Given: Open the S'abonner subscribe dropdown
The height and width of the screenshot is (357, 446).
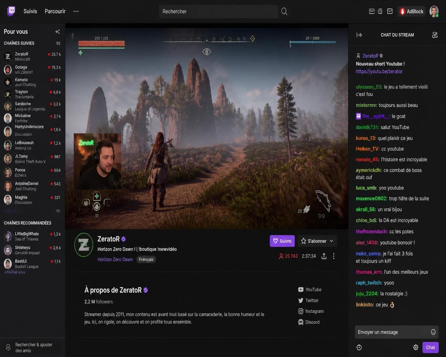Looking at the screenshot, I should pyautogui.click(x=317, y=241).
